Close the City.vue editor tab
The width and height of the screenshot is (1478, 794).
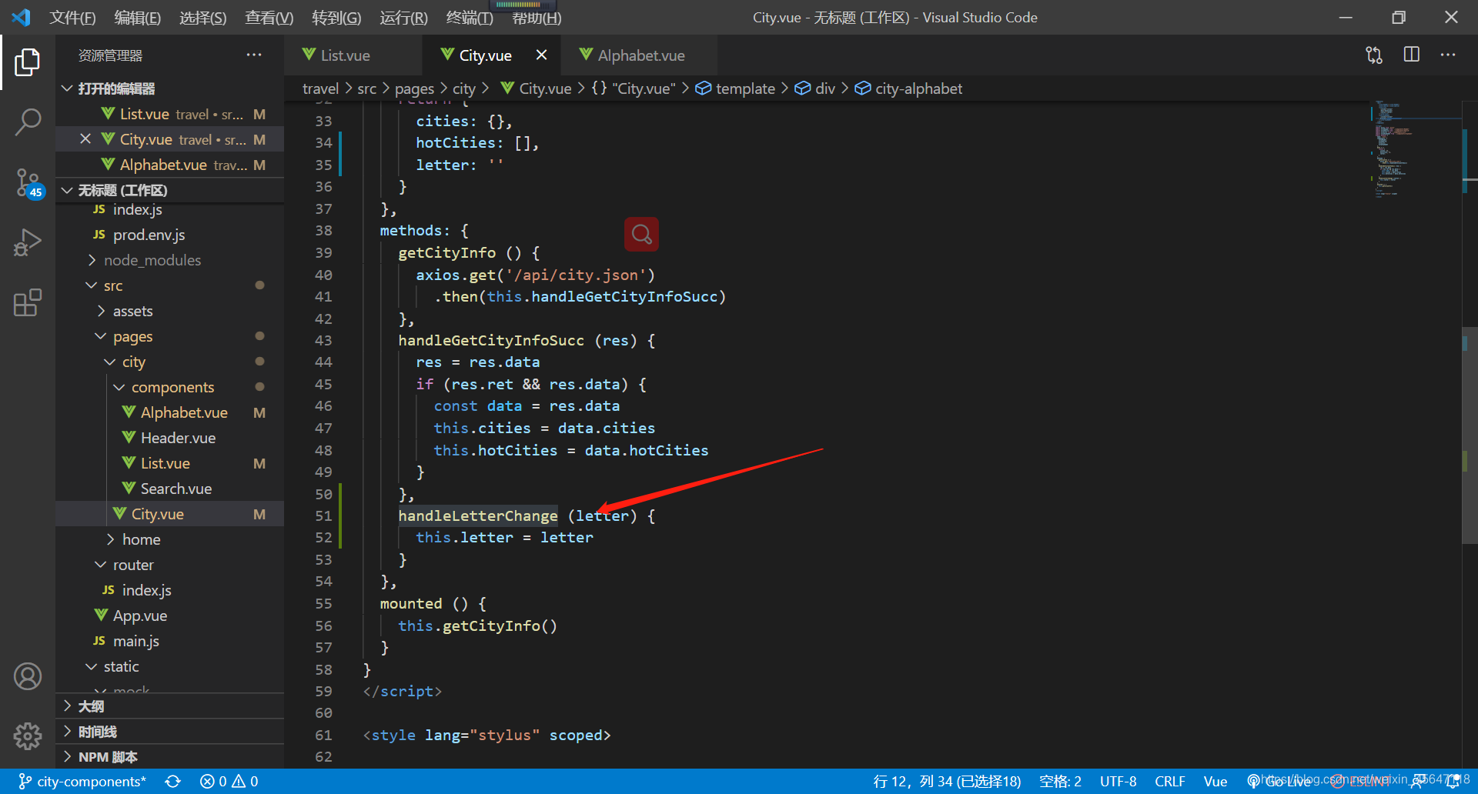[x=541, y=55]
